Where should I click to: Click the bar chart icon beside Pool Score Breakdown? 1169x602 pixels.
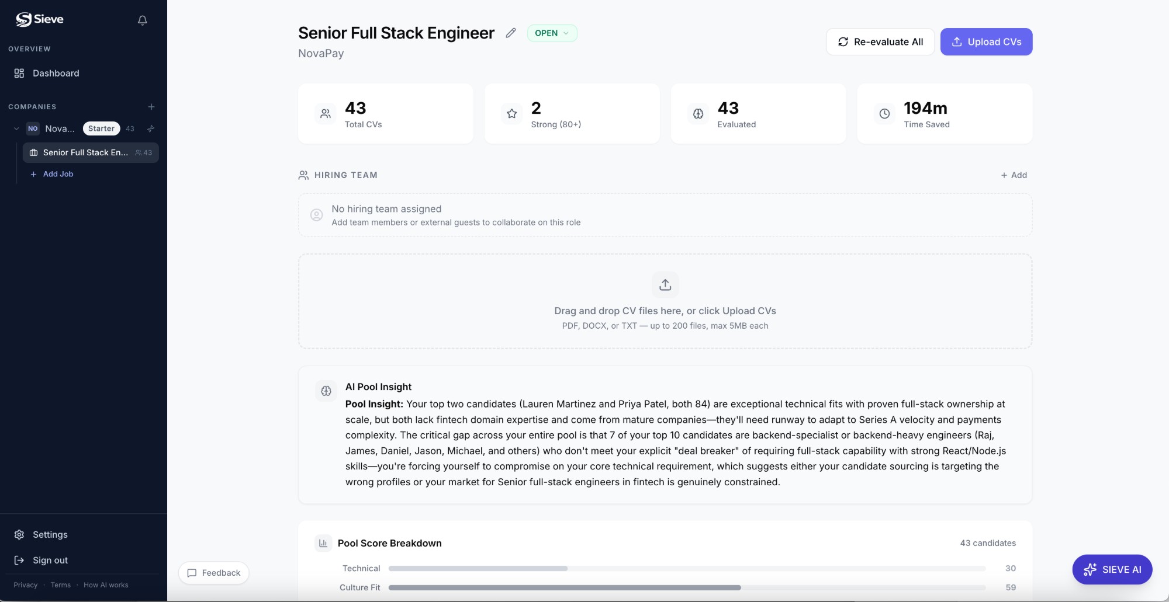point(323,543)
